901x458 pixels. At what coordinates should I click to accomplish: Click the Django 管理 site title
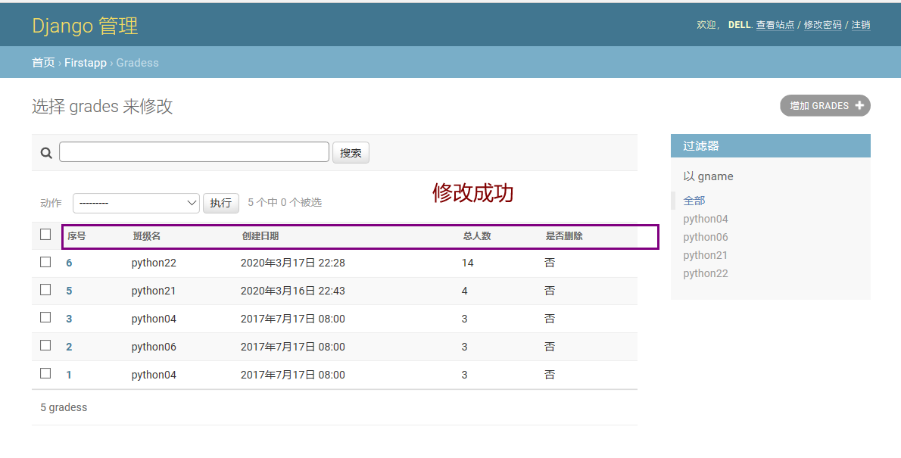pyautogui.click(x=85, y=26)
